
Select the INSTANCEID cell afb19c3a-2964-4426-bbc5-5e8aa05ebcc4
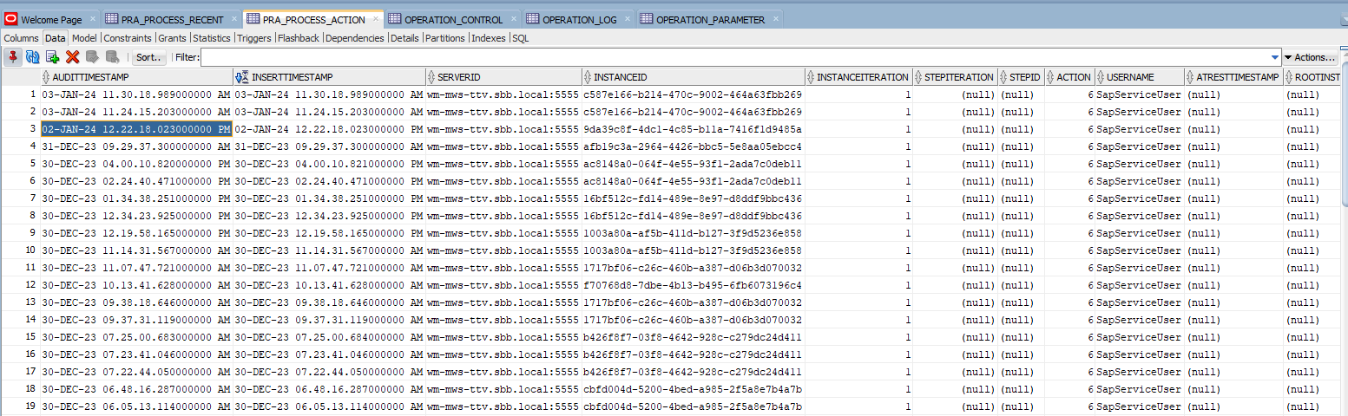point(693,146)
